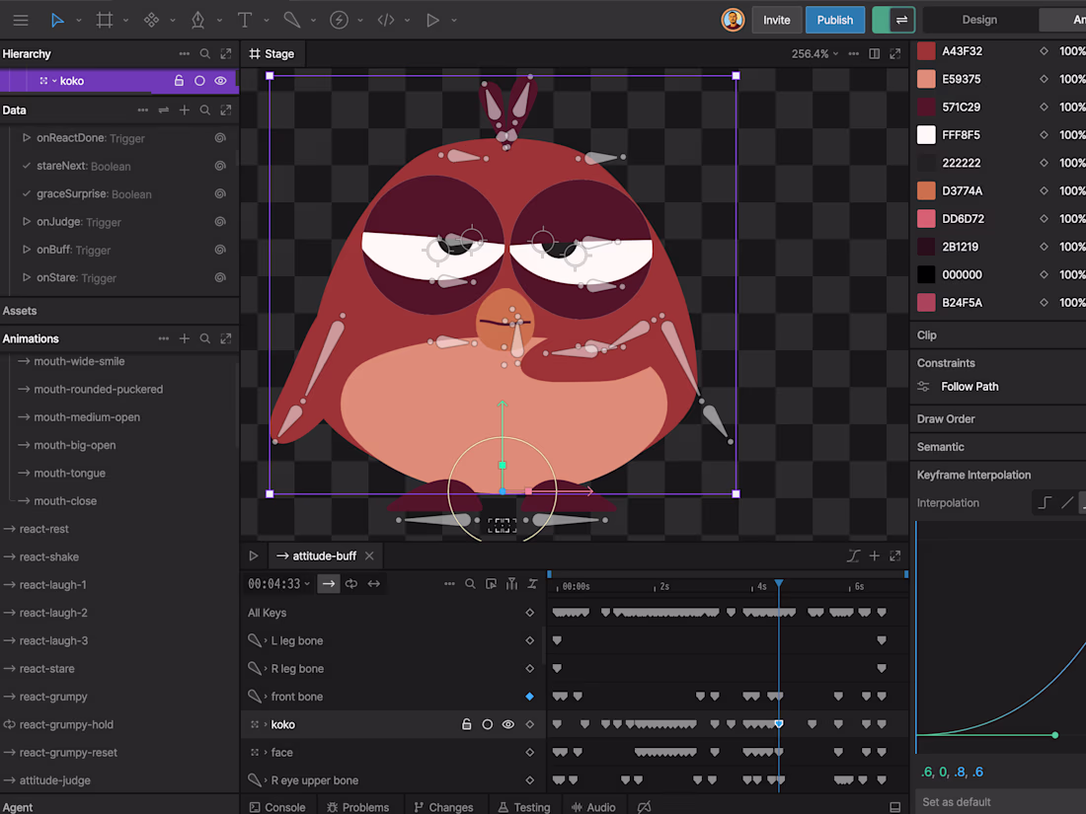
Task: Select linear interpolation icon
Action: [x=1067, y=502]
